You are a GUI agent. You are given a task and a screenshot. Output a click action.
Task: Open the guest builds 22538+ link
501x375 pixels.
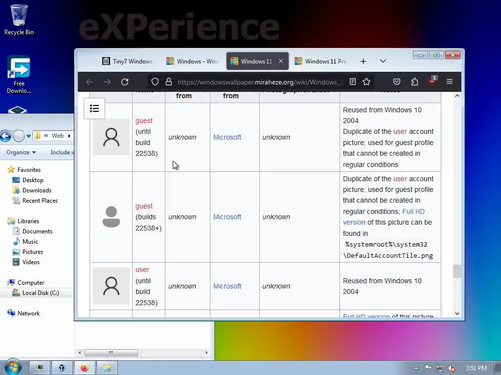click(x=144, y=206)
